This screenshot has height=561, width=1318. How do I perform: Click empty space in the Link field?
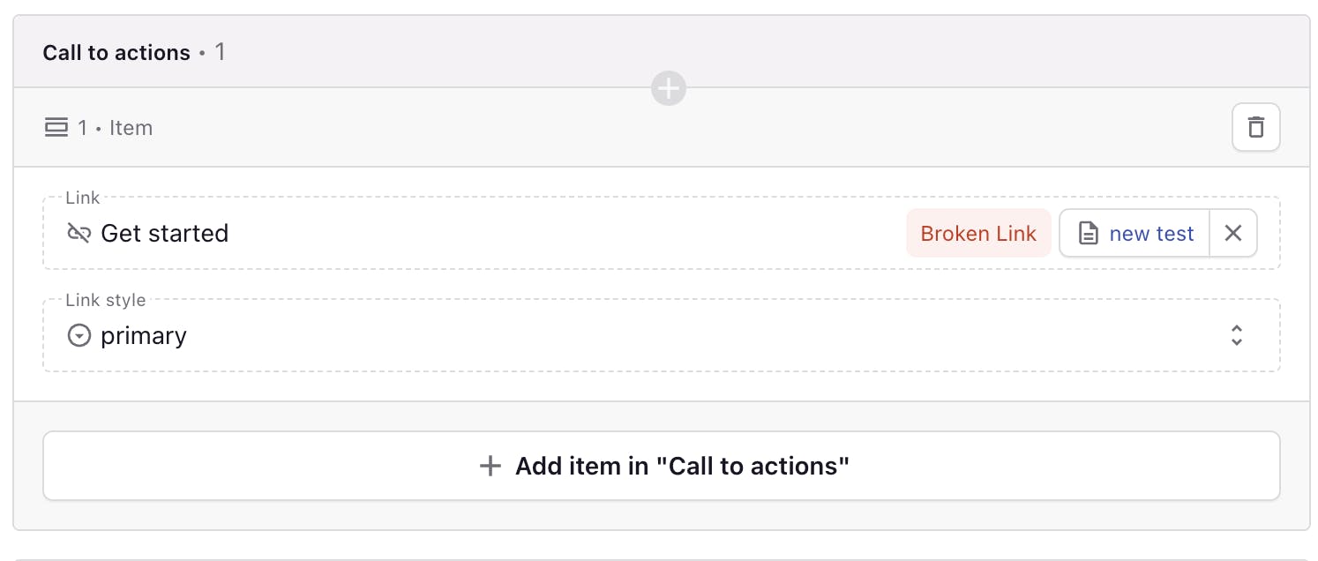[565, 234]
